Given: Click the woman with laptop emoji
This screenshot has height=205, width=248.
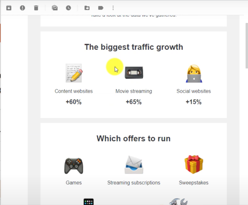Looking at the screenshot, I should coord(194,74).
